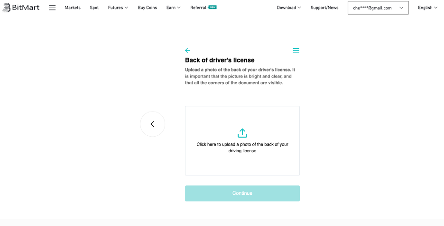Expand the Futures dropdown
This screenshot has height=226, width=444.
pos(118,8)
